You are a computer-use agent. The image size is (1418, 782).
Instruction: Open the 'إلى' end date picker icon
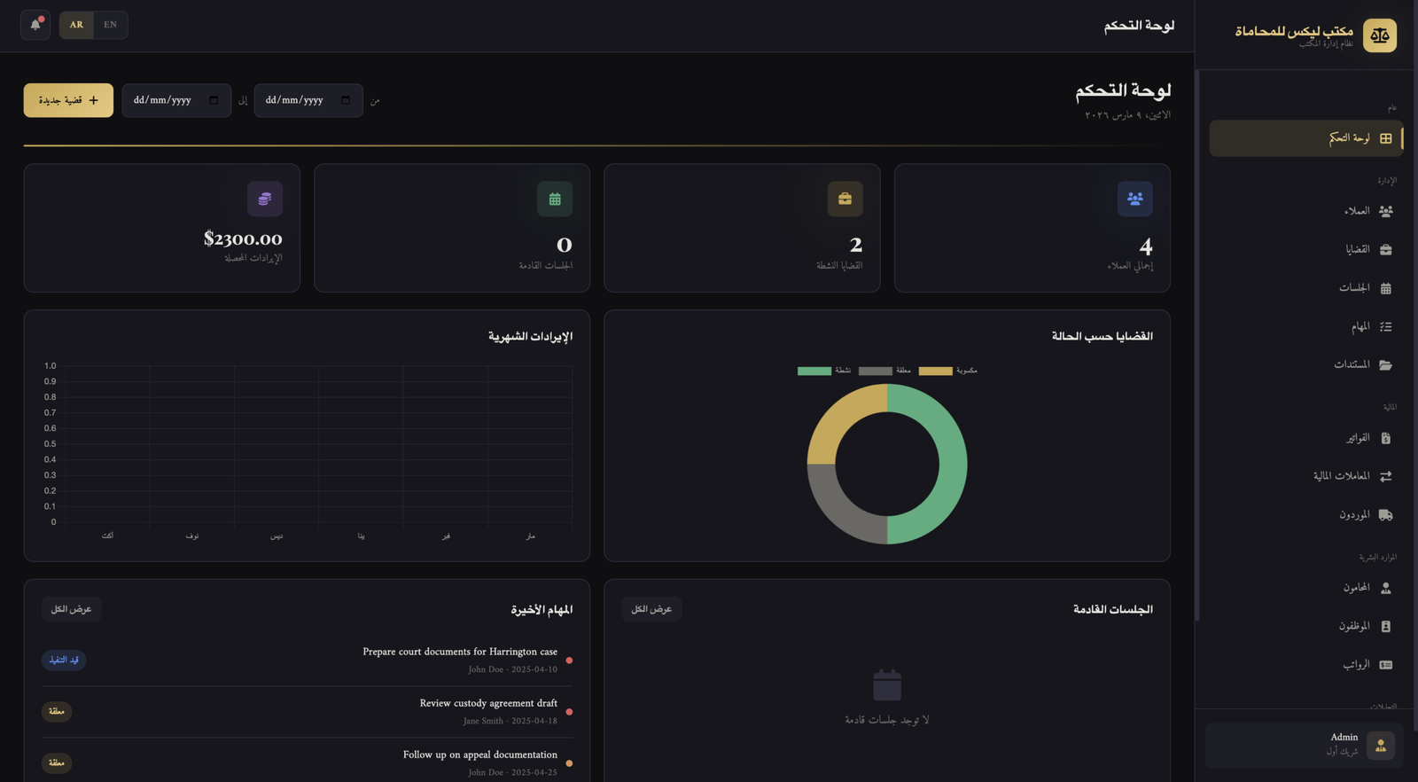[x=214, y=100]
